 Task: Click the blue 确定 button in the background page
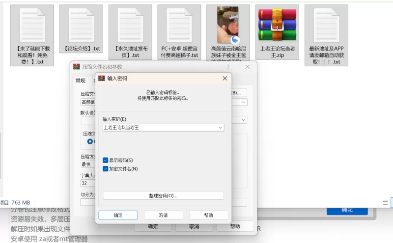347,211
